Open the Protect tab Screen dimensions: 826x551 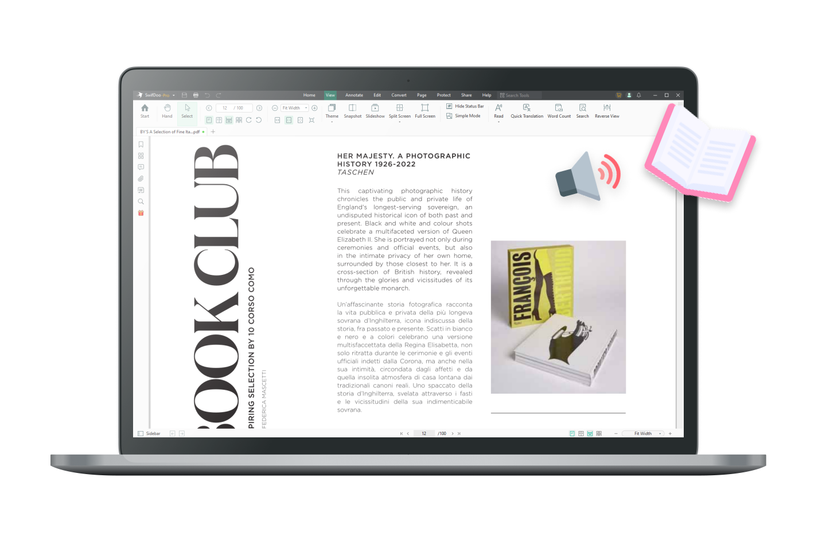pyautogui.click(x=443, y=95)
